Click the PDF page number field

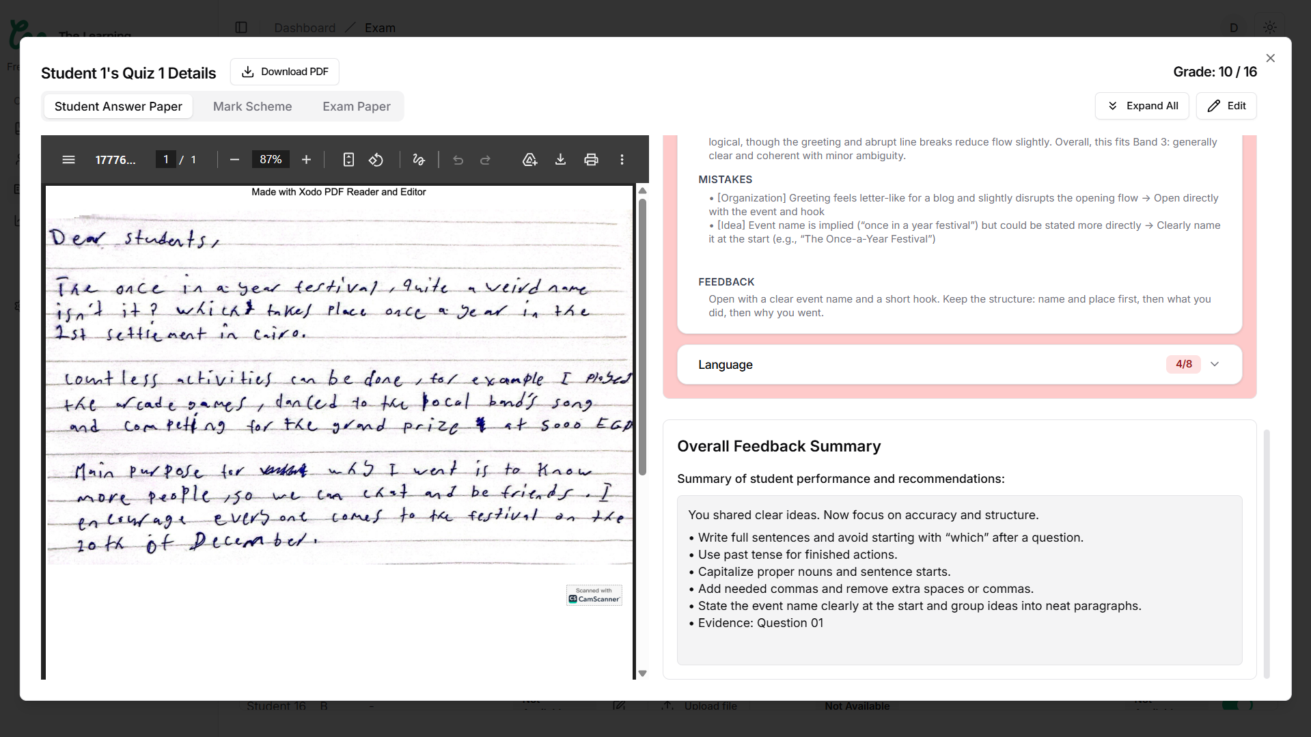[x=165, y=160]
